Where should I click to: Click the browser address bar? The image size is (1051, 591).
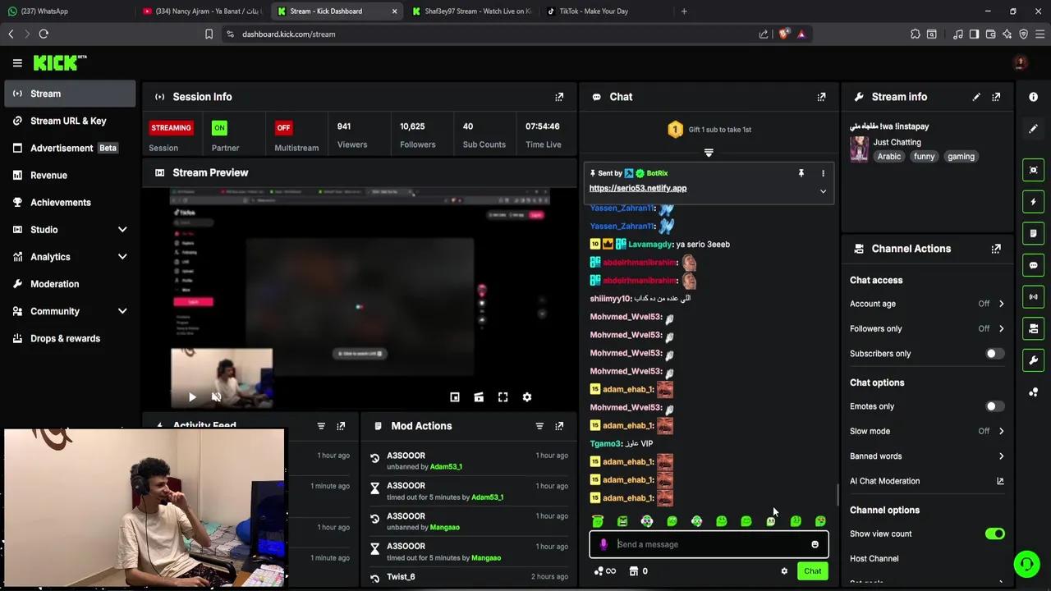click(x=493, y=34)
